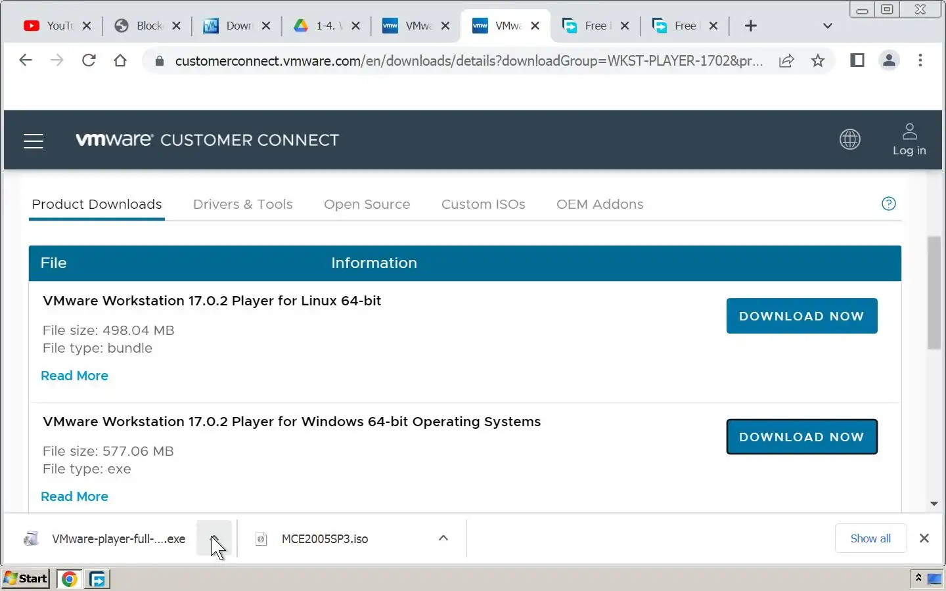
Task: Select the text File type: bundle
Action: pos(97,348)
